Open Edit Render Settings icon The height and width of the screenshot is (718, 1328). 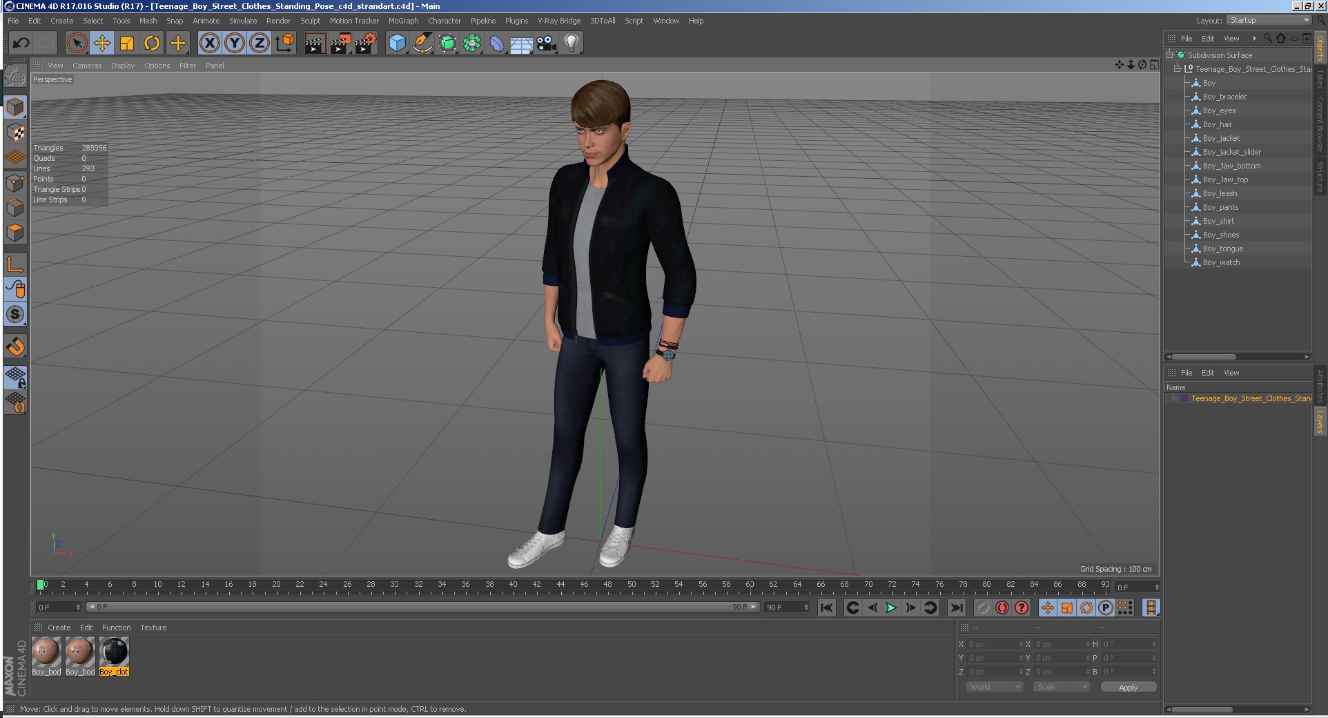[x=366, y=43]
